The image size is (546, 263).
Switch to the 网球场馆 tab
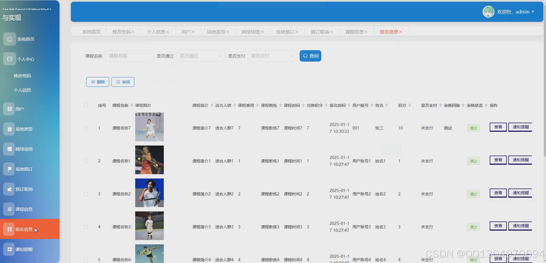pos(250,32)
